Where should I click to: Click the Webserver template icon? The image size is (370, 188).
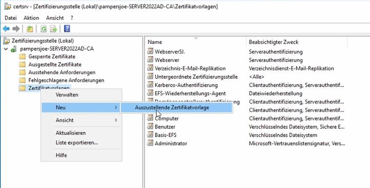coord(150,60)
